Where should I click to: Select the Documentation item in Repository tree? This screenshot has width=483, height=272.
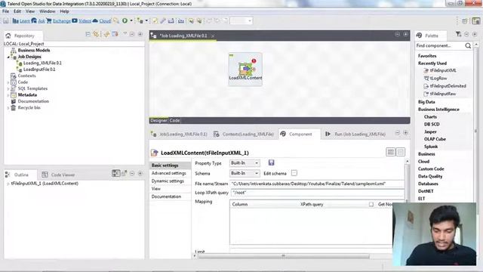pos(33,101)
